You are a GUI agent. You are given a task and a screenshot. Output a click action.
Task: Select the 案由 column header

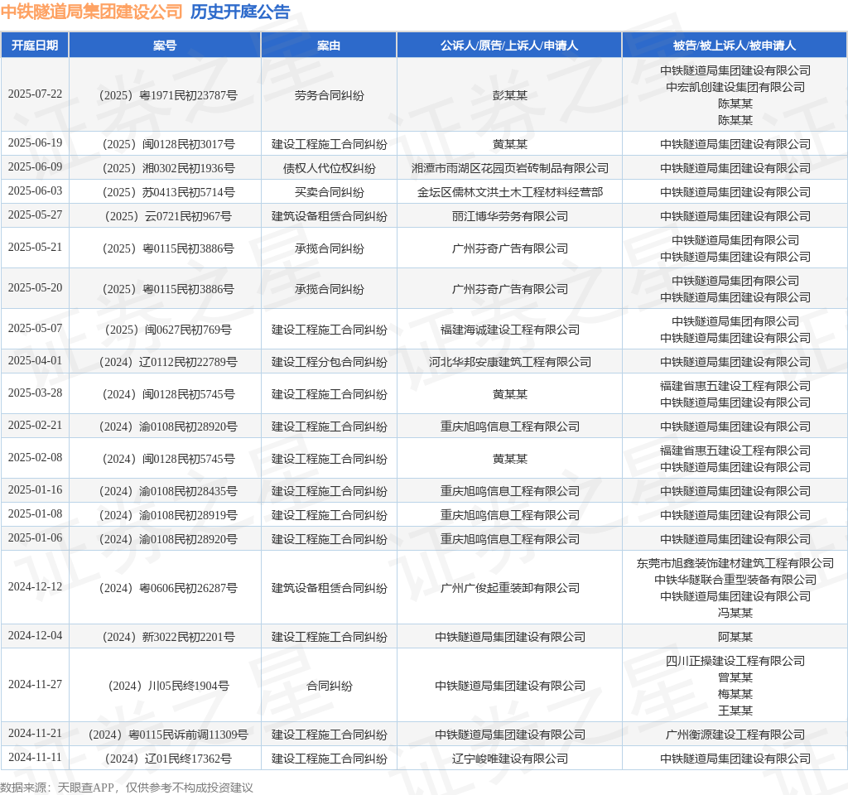[x=329, y=46]
